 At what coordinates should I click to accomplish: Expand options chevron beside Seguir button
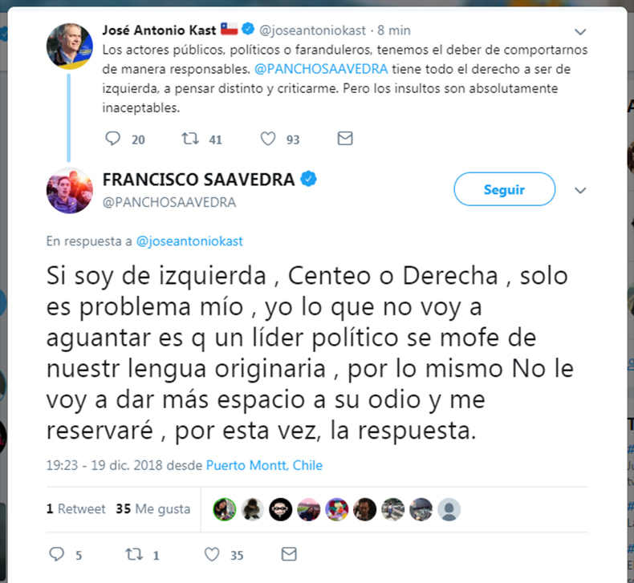[580, 190]
